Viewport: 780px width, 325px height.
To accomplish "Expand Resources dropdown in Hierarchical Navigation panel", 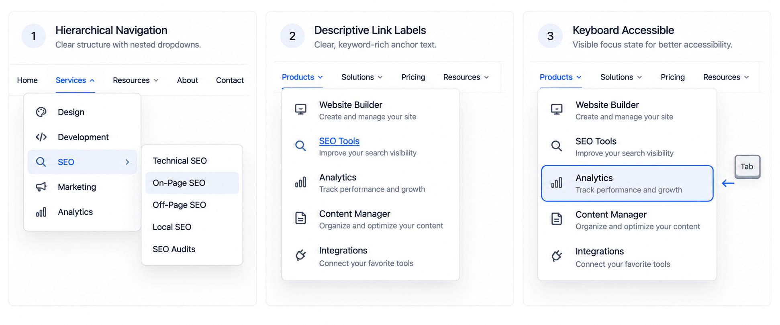I will pos(135,80).
